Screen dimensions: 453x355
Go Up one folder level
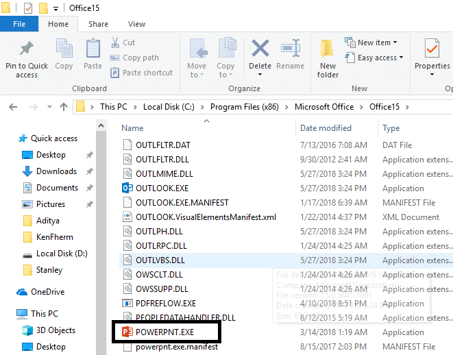(64, 107)
